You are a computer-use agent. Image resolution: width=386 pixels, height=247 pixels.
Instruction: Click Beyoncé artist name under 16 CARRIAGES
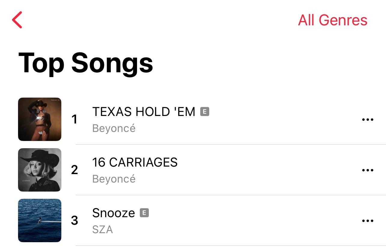click(x=114, y=179)
